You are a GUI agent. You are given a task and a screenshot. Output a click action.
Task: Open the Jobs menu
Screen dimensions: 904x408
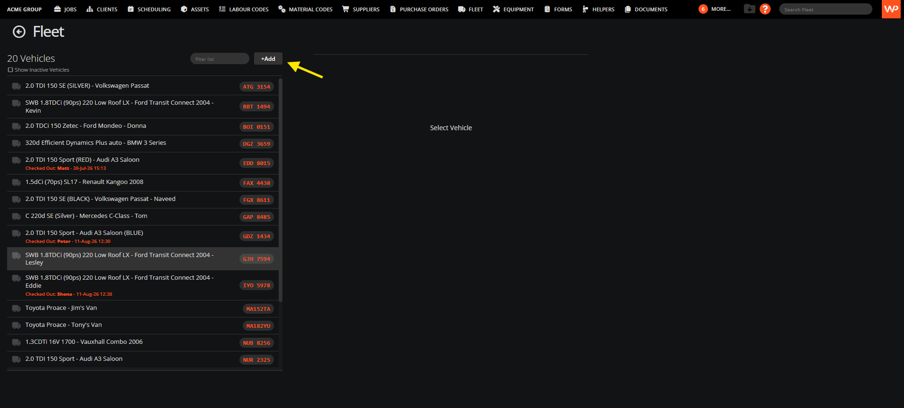pos(65,9)
